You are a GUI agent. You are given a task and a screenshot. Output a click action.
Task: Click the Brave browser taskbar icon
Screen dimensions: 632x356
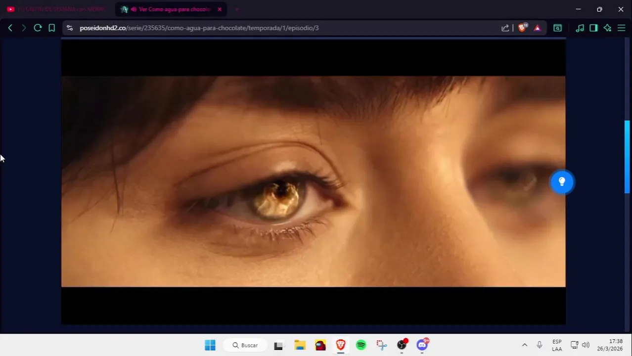point(341,345)
